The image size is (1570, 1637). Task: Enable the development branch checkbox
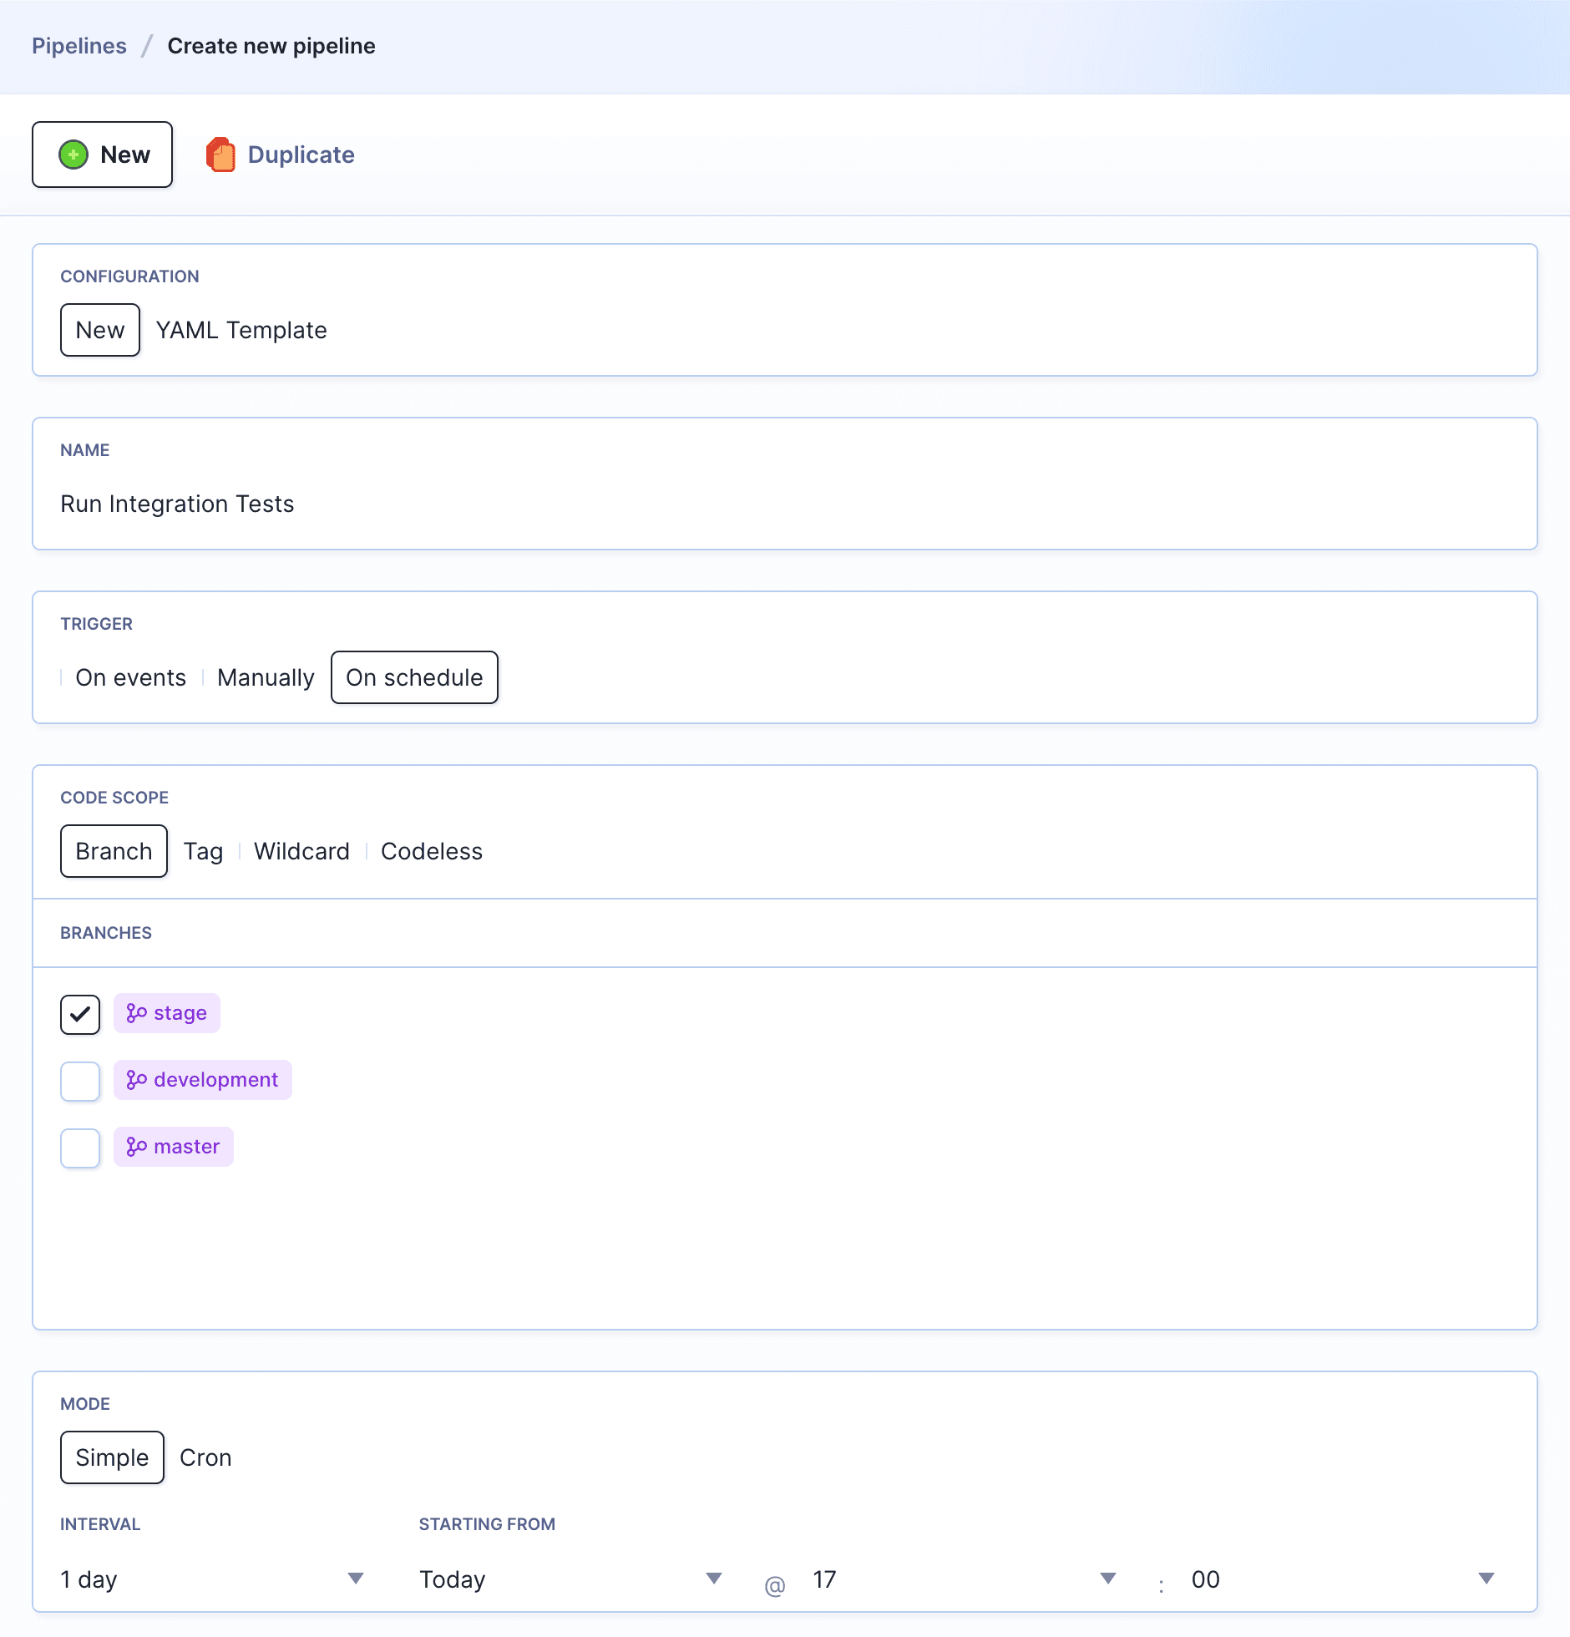(79, 1082)
